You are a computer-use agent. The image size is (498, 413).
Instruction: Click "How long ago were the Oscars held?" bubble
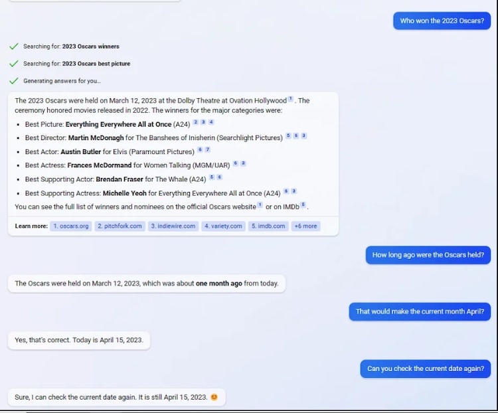(x=428, y=254)
